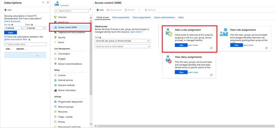Click View button in View deny assignments
Viewport: 275px width, 128px height.
pyautogui.click(x=181, y=72)
